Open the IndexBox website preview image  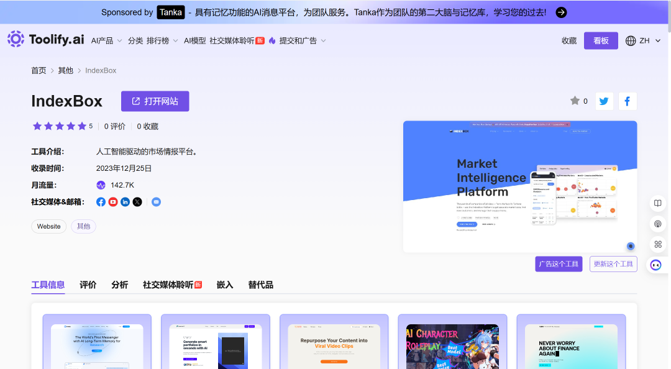pos(520,186)
